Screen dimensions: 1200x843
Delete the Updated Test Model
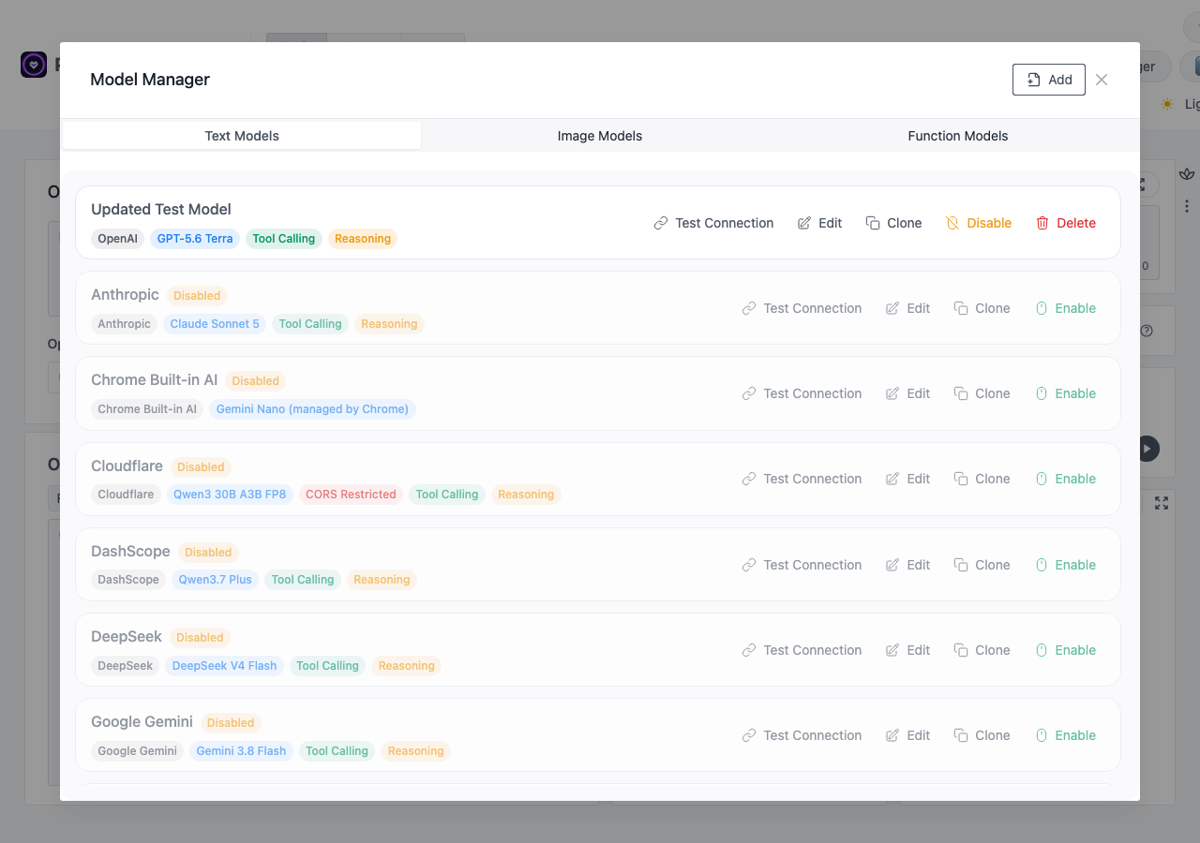1066,223
